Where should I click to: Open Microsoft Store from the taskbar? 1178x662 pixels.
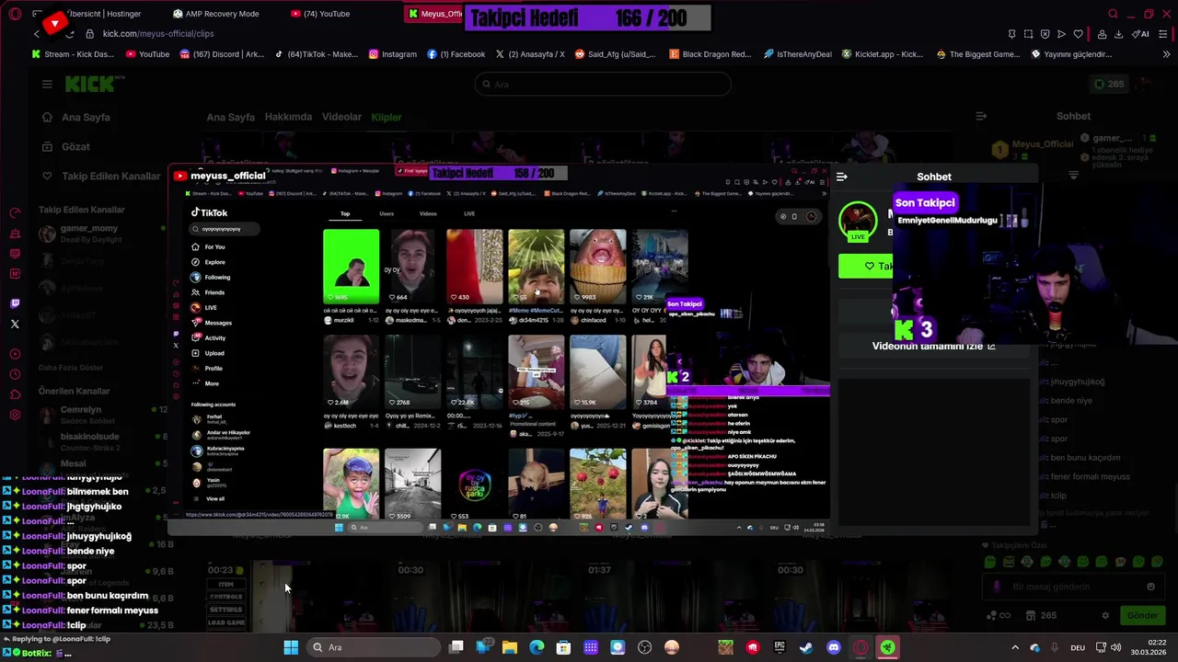[x=563, y=647]
